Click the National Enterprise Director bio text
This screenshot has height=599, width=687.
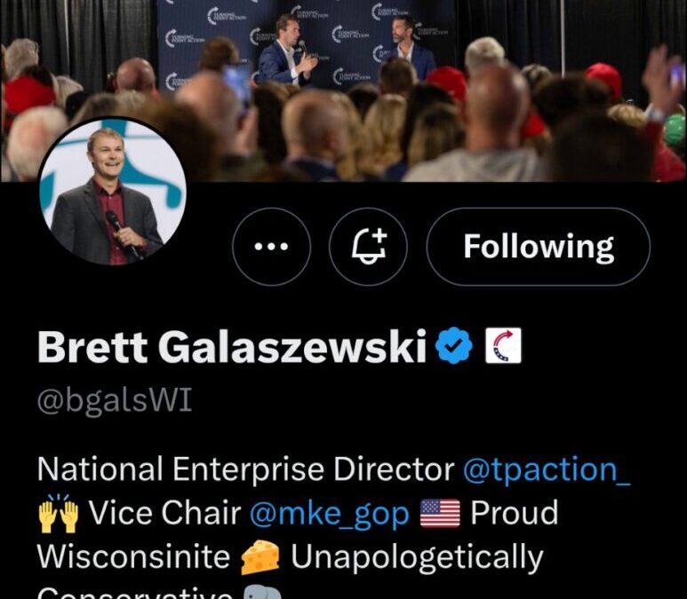pos(246,469)
